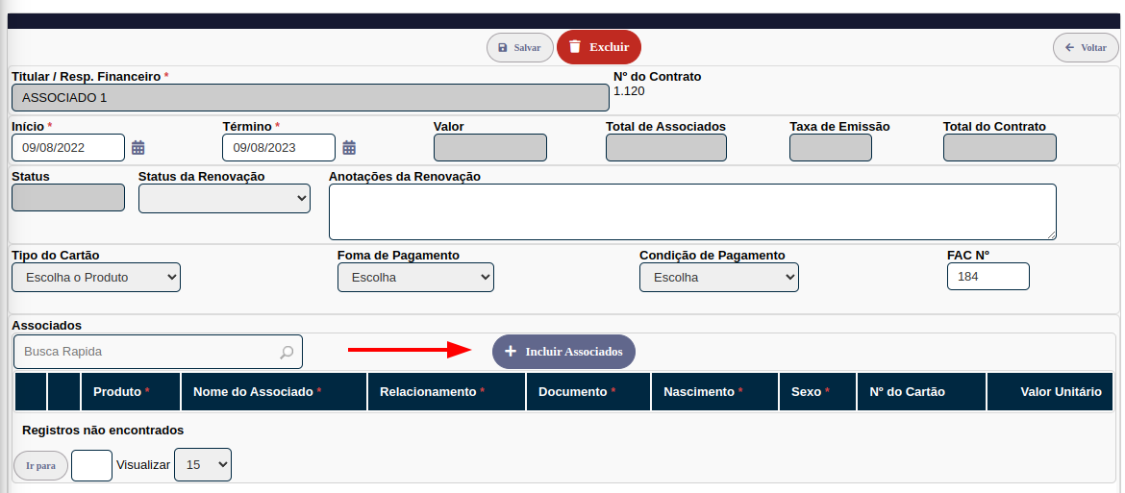1125x493 pixels.
Task: Open the Término date calendar icon
Action: [349, 147]
